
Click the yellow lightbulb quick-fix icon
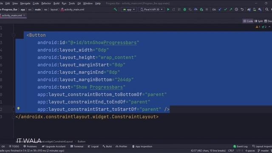coord(18,109)
